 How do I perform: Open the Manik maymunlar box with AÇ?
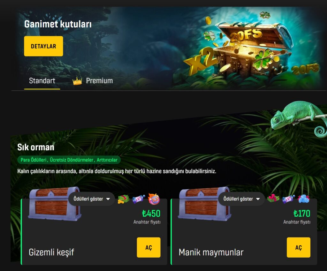(x=299, y=247)
